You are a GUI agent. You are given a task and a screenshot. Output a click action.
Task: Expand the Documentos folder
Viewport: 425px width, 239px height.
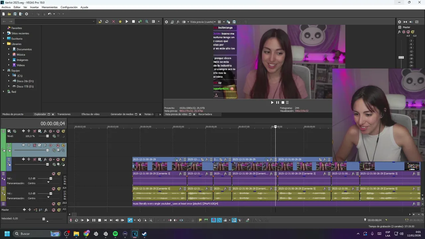point(9,49)
